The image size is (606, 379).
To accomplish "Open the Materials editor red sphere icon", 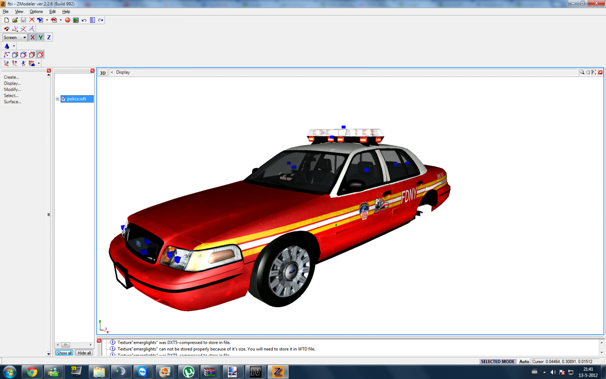I will [x=67, y=20].
